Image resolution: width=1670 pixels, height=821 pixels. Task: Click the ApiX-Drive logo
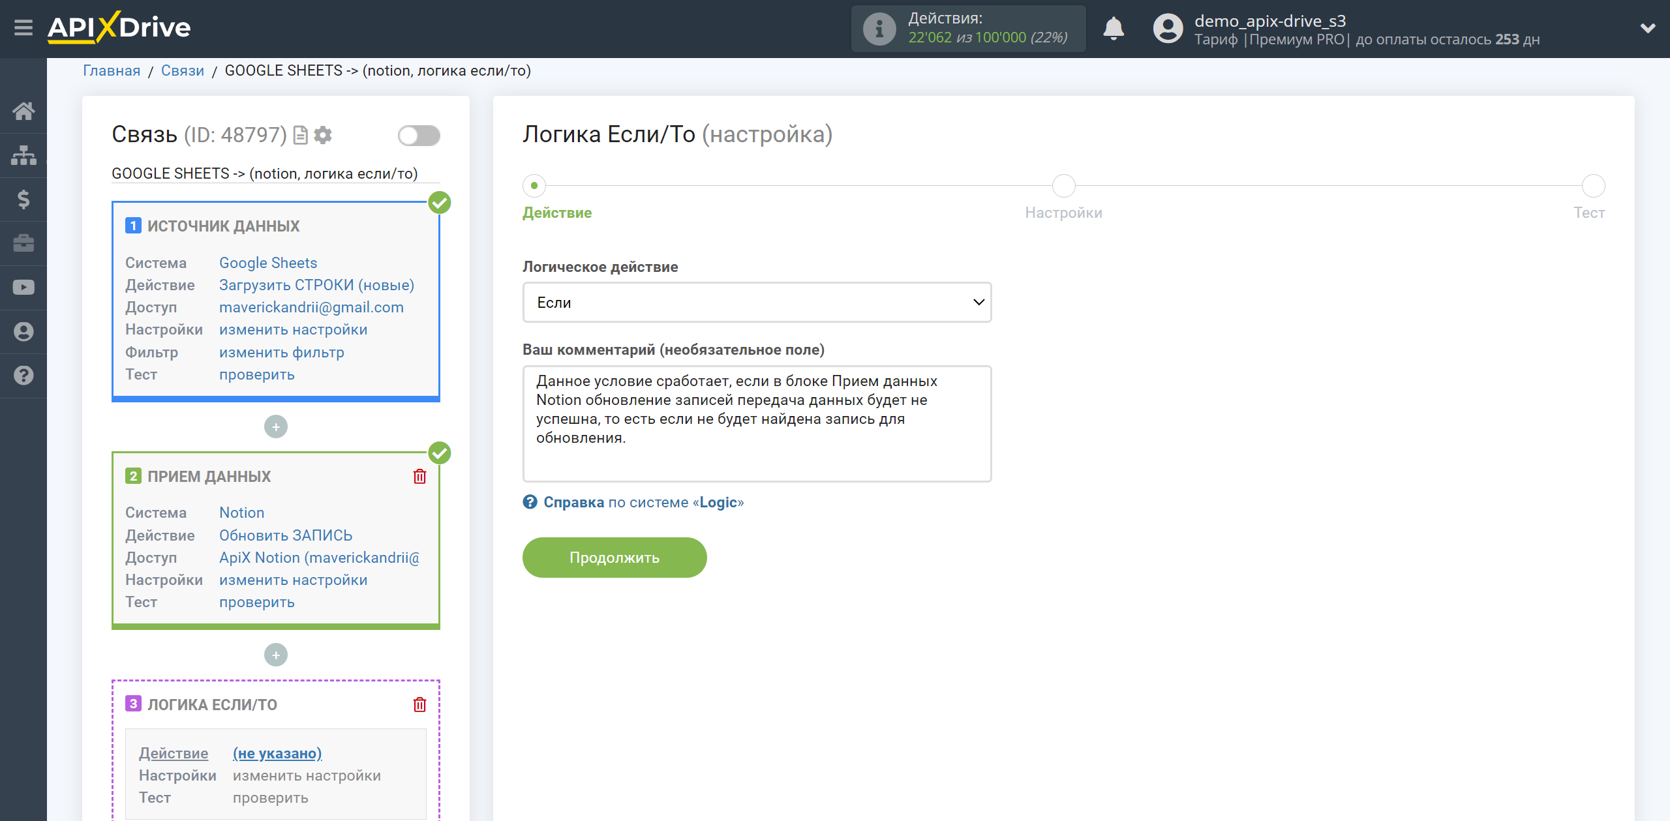[x=119, y=27]
